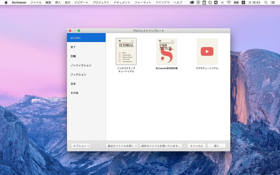Click the インタラクティブチュートリアル label
Screen dimensions: 280x175
[x=126, y=70]
